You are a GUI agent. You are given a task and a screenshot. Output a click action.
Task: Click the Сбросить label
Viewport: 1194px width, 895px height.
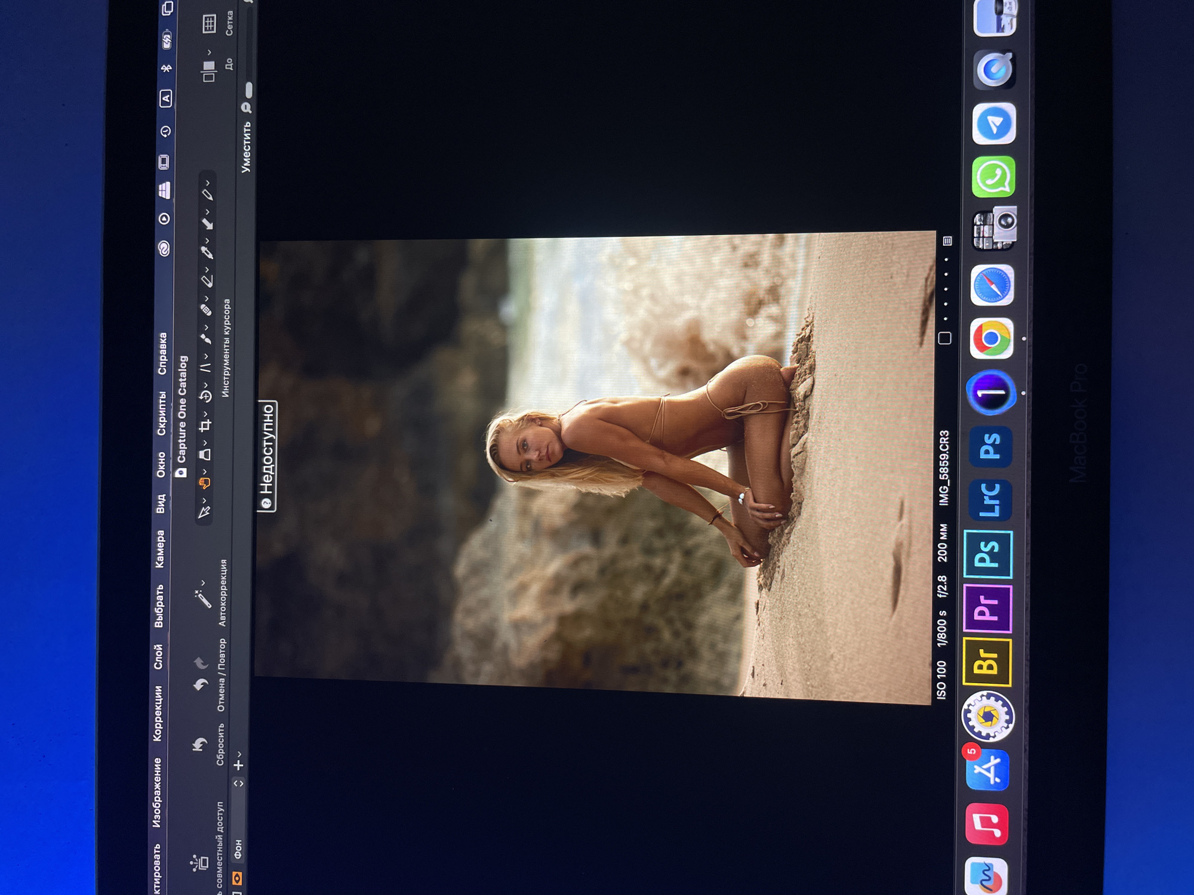pyautogui.click(x=220, y=745)
